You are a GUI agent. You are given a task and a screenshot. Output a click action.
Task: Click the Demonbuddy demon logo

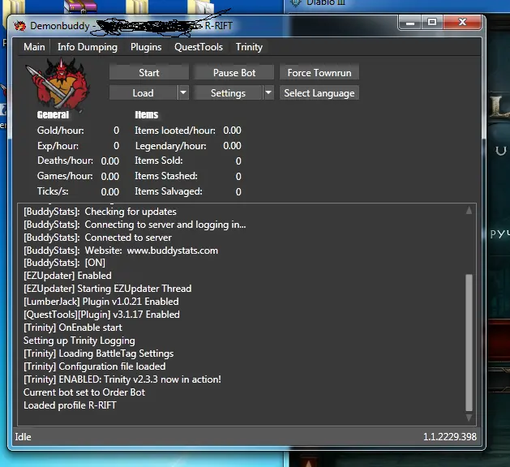click(x=58, y=84)
